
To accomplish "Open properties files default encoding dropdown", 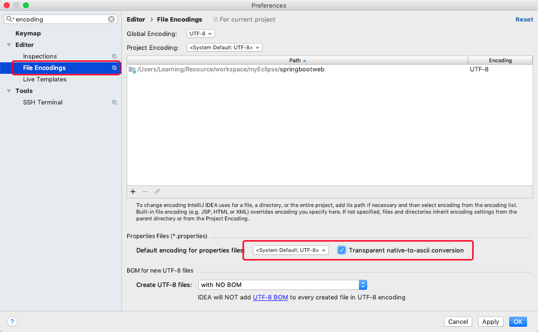I will [x=290, y=250].
